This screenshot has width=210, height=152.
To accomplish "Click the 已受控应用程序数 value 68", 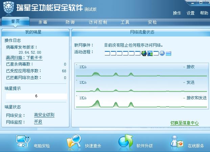I will (x=64, y=71).
